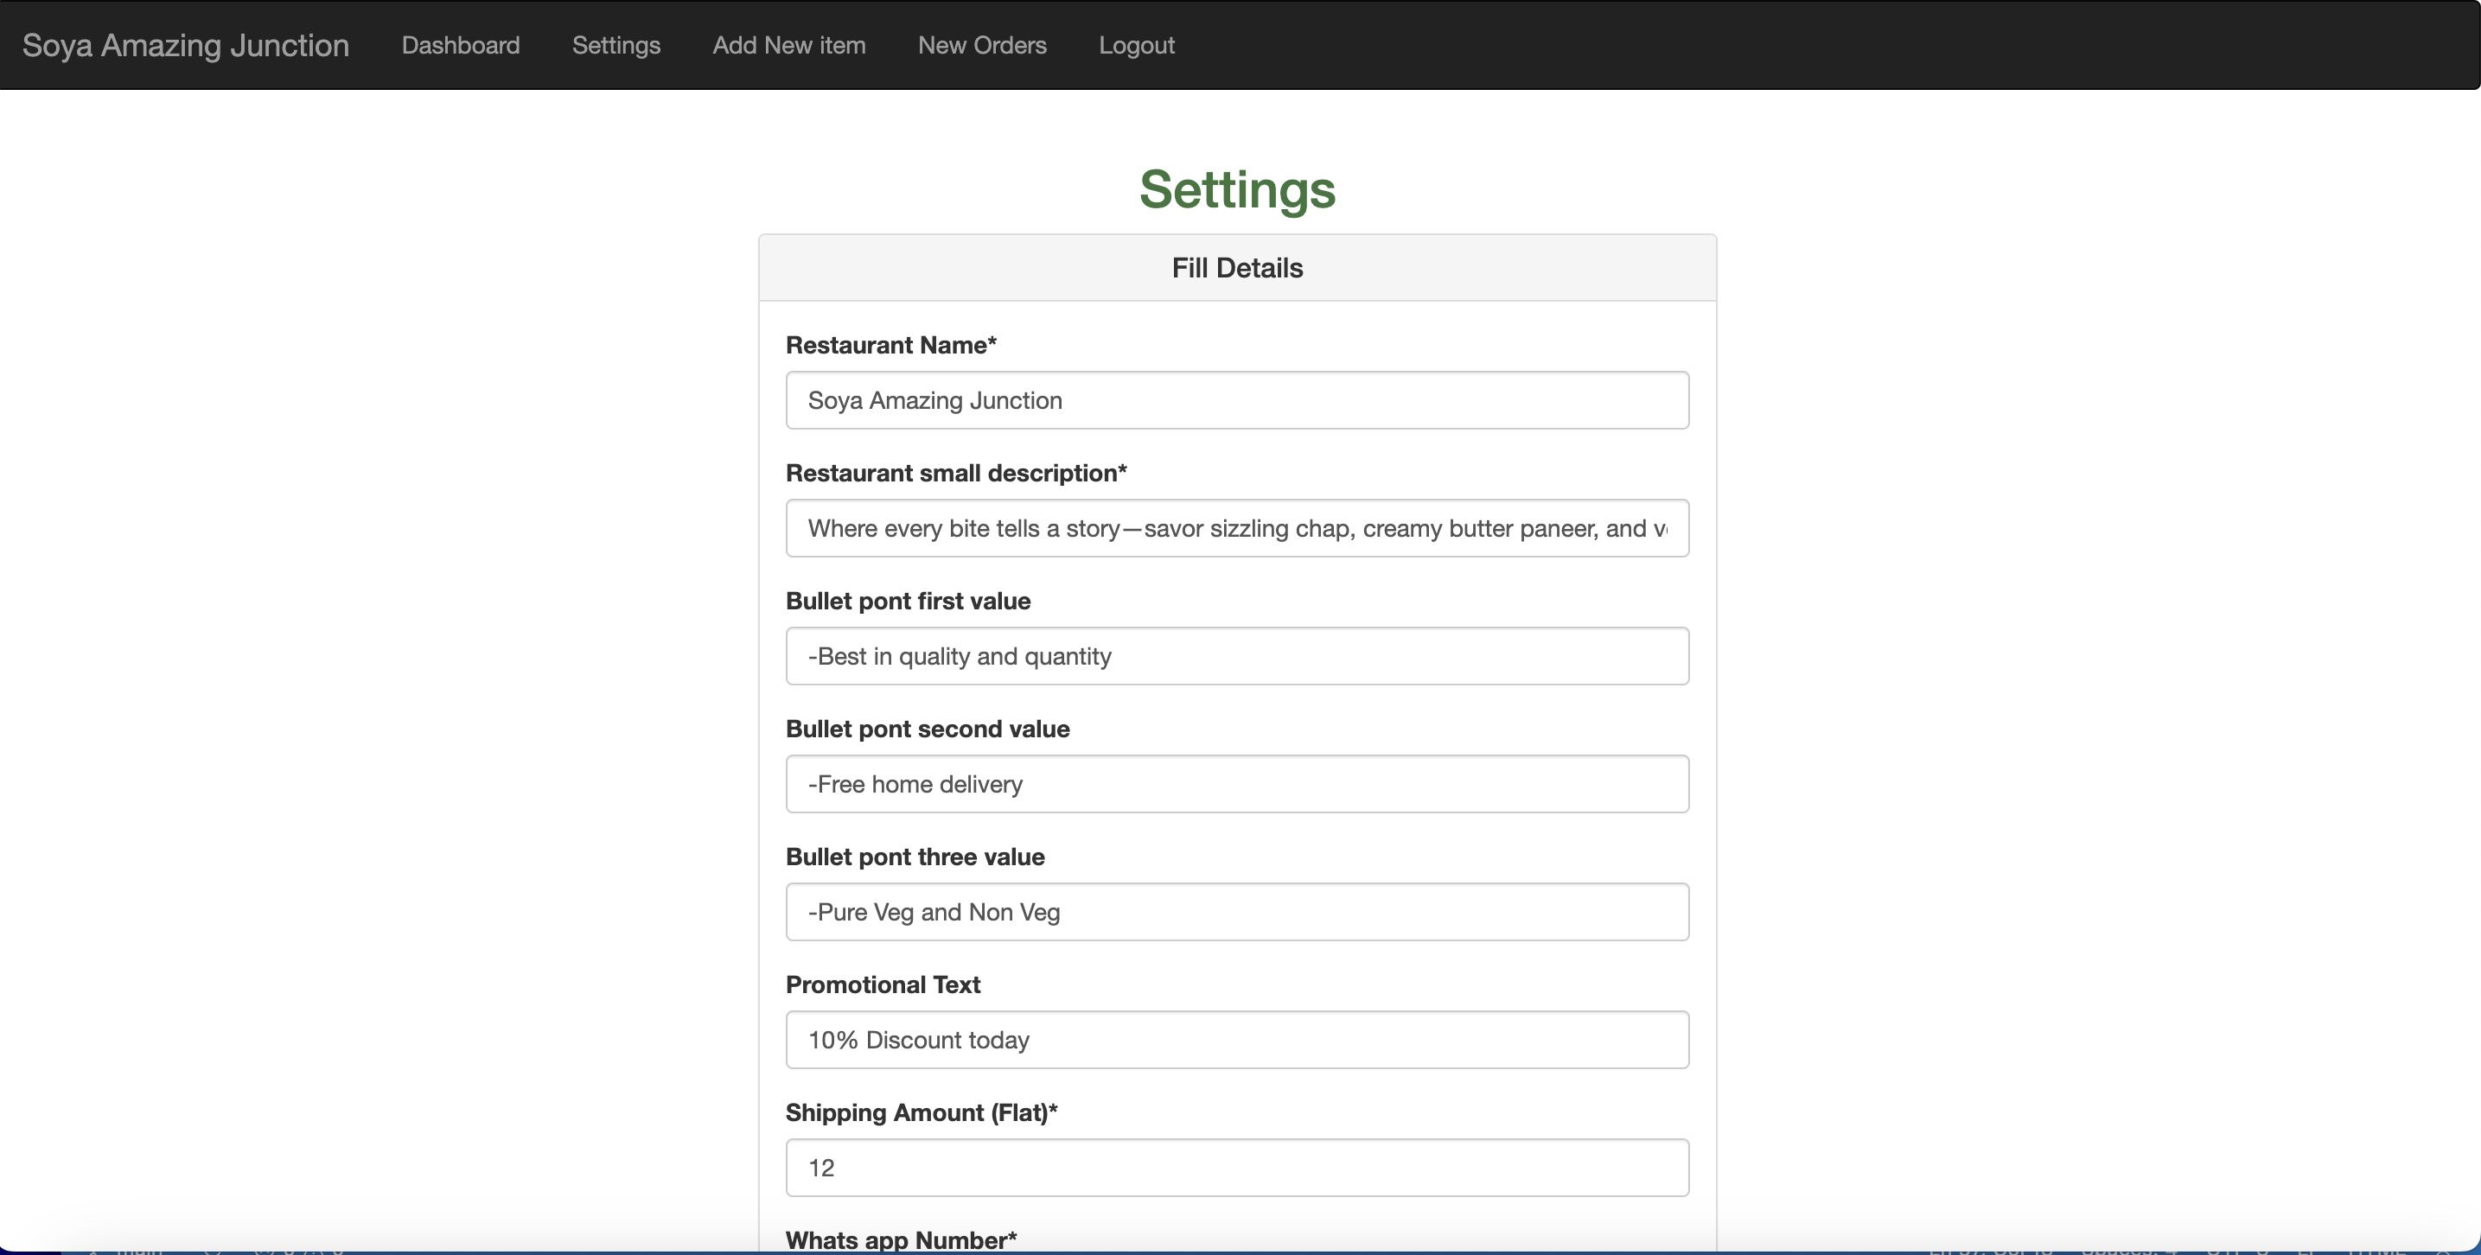Screen dimensions: 2481x1255
Task: Click the 'Restaurant Name*' label
Action: pyautogui.click(x=891, y=345)
